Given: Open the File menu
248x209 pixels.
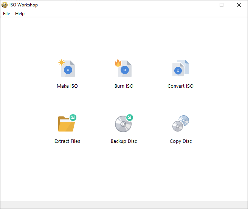Looking at the screenshot, I should pos(6,14).
